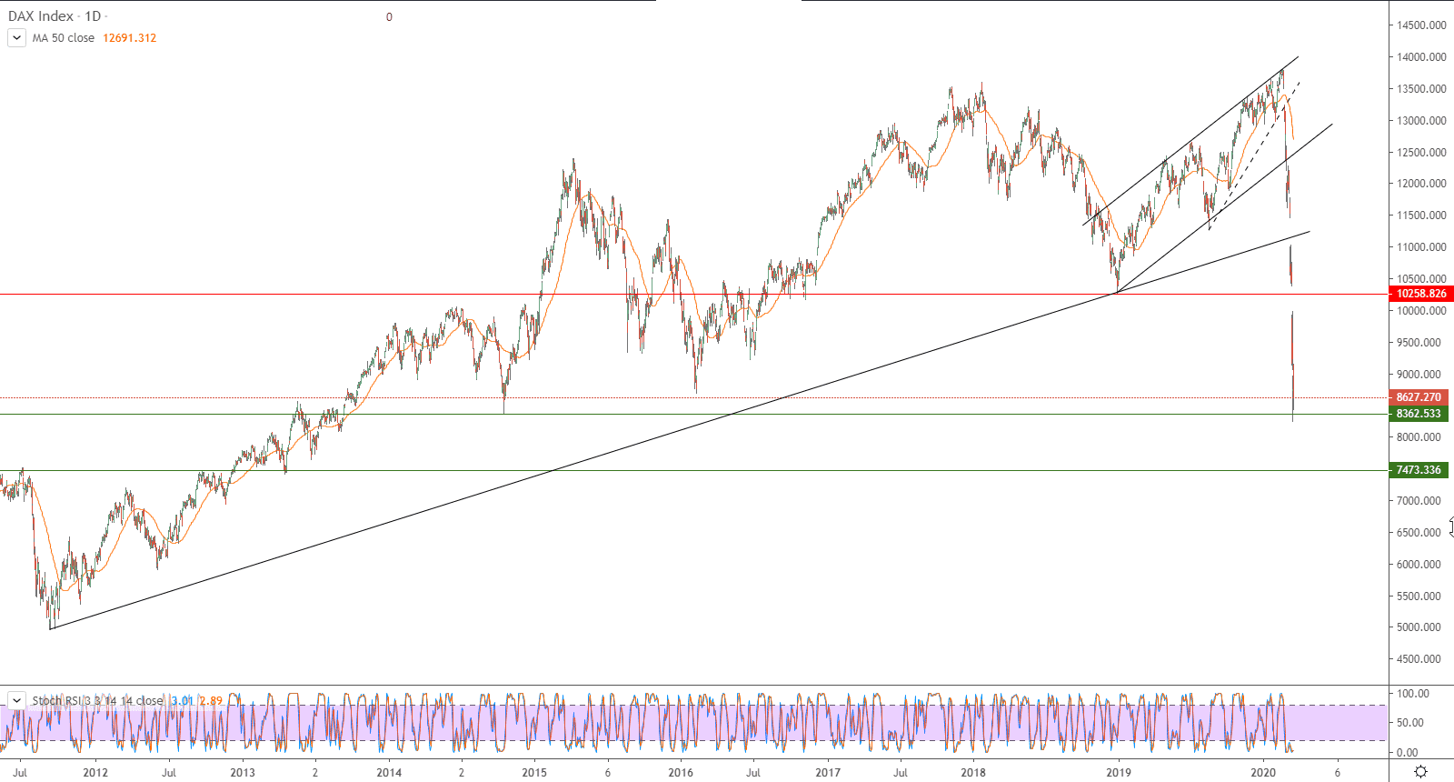Viewport: 1454px width, 782px height.
Task: Click the 2014 time axis label
Action: 389,773
